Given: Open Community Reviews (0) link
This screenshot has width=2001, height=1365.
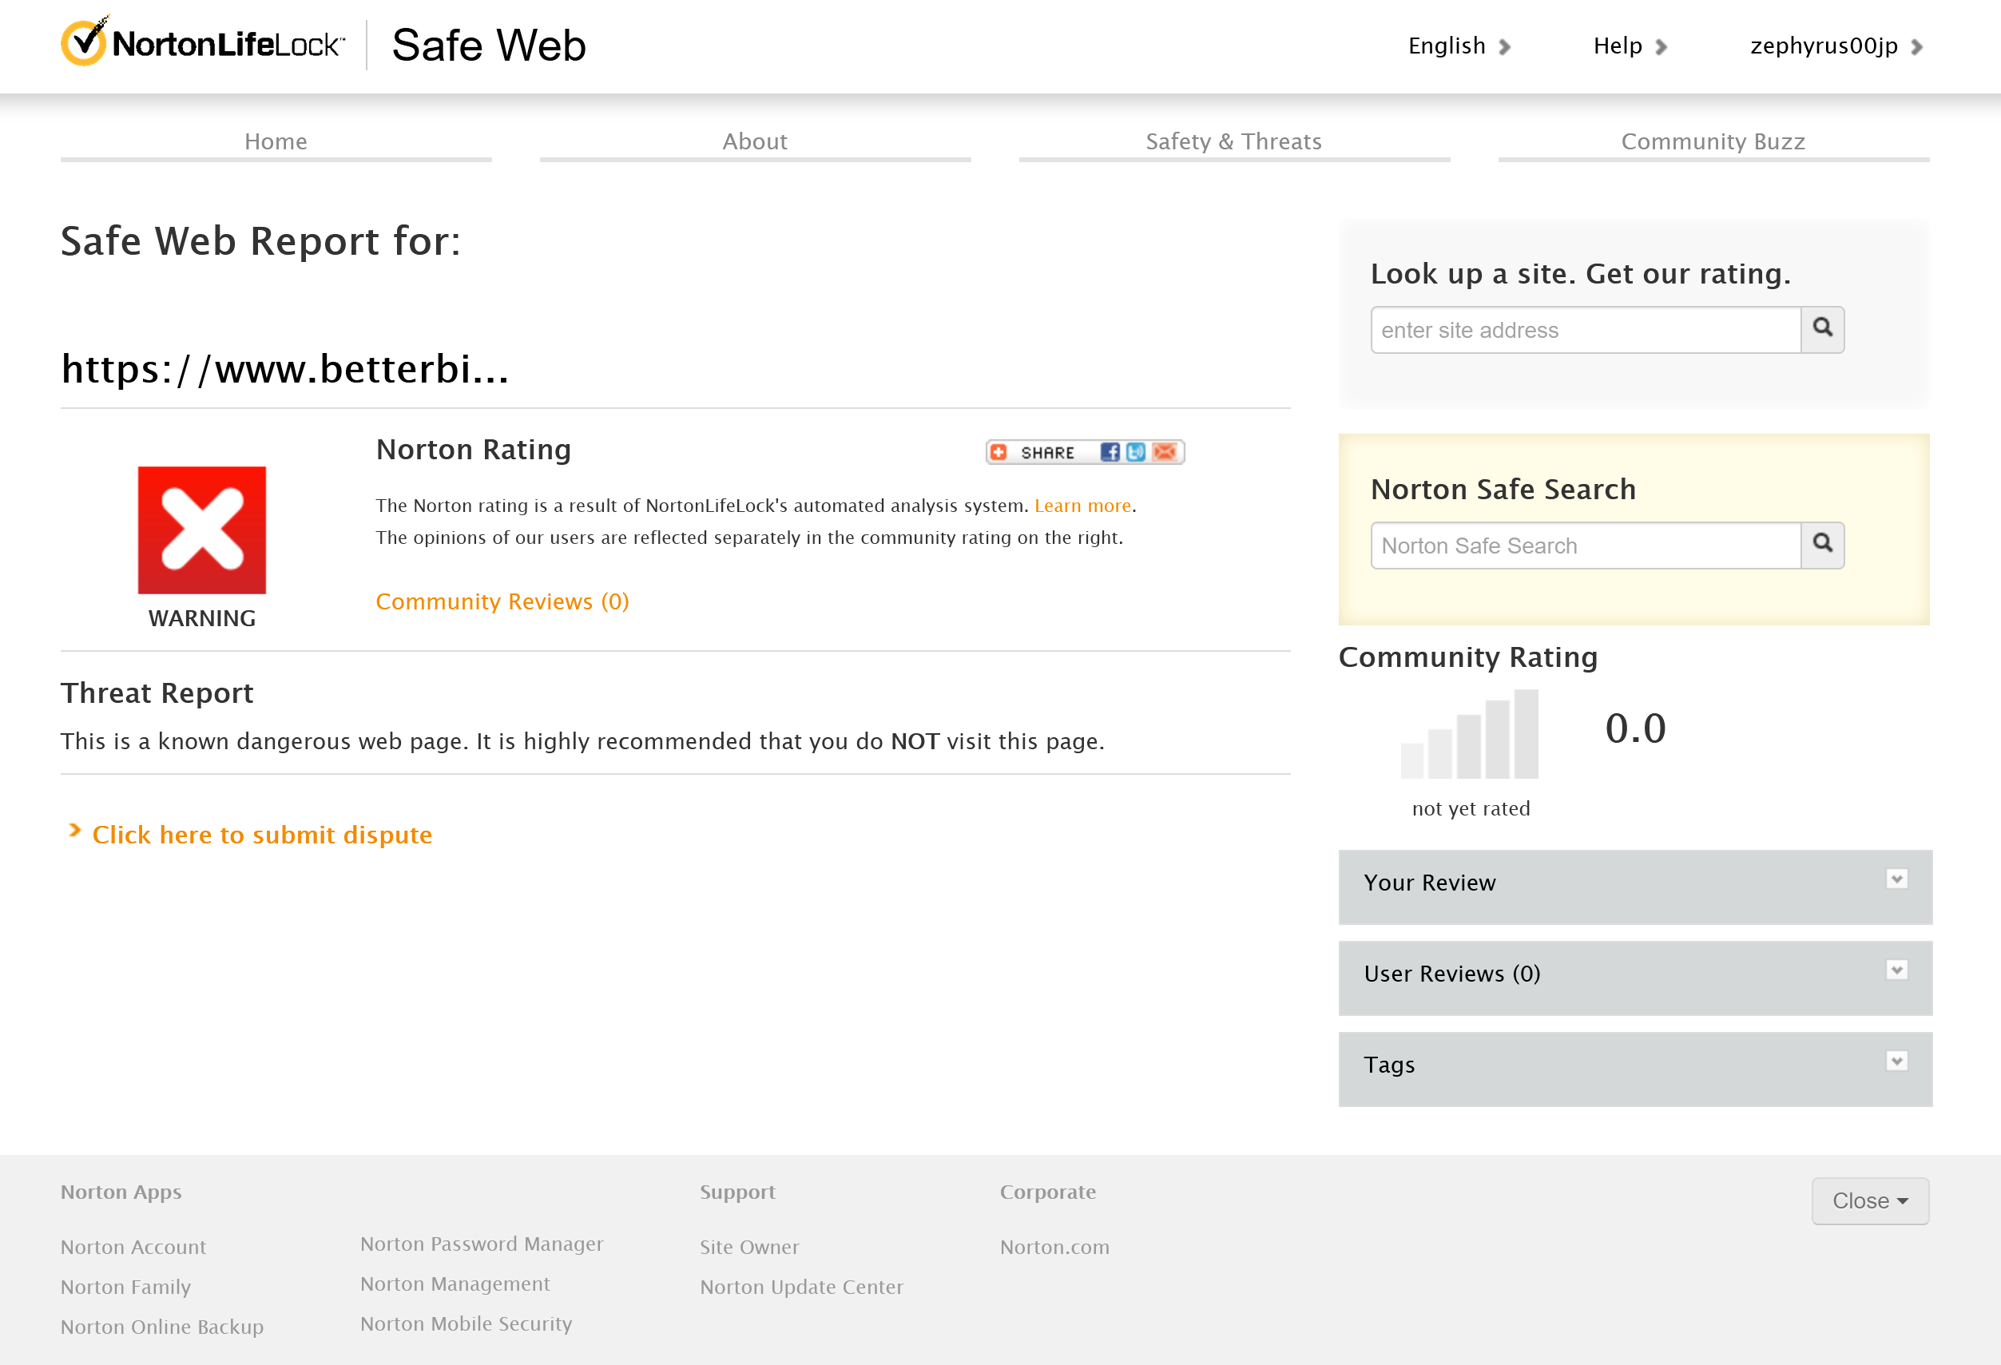Looking at the screenshot, I should coord(502,601).
